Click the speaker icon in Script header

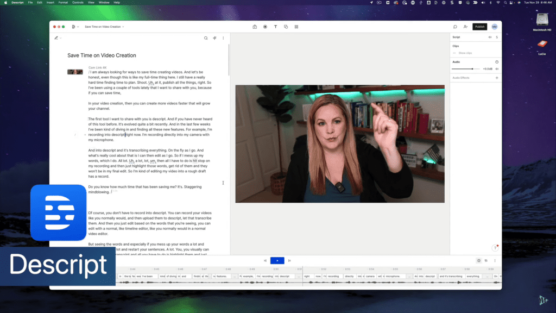point(490,37)
